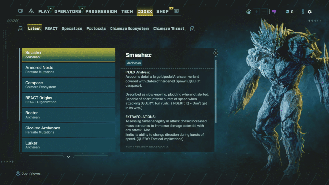The image size is (329, 185).
Task: Click the R1 next menu icon
Action: point(176,11)
